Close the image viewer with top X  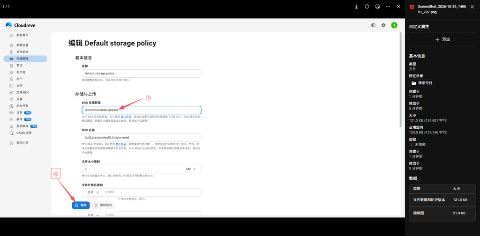pos(398,7)
